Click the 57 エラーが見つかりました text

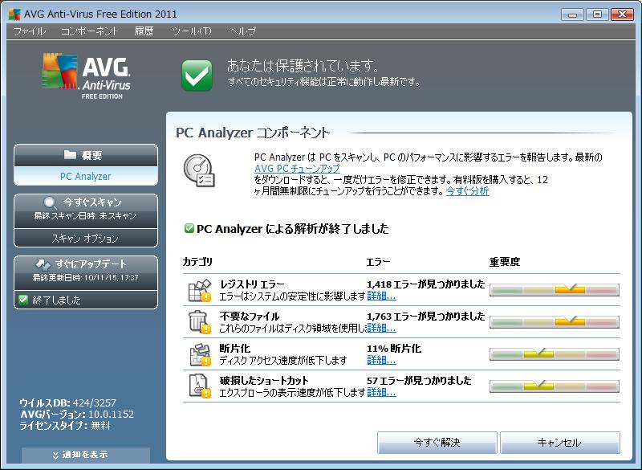point(419,380)
